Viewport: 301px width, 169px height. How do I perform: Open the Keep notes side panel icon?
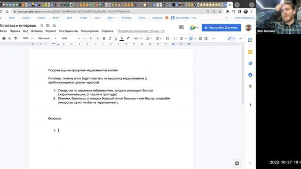250,52
